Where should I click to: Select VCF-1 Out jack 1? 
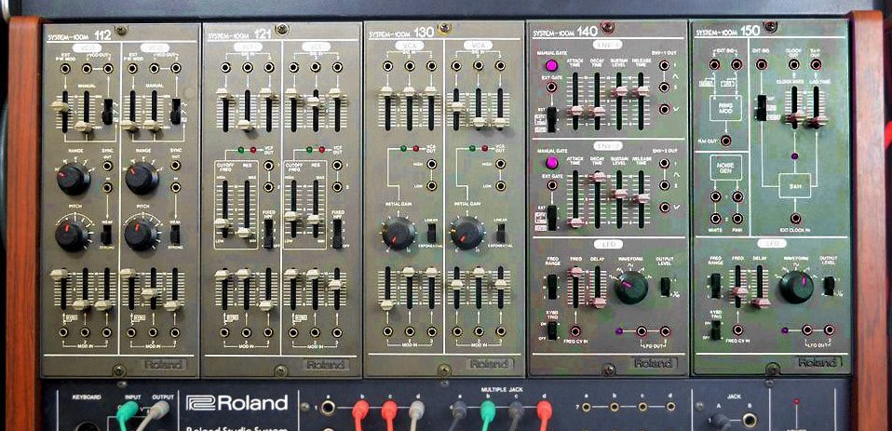coord(268,166)
